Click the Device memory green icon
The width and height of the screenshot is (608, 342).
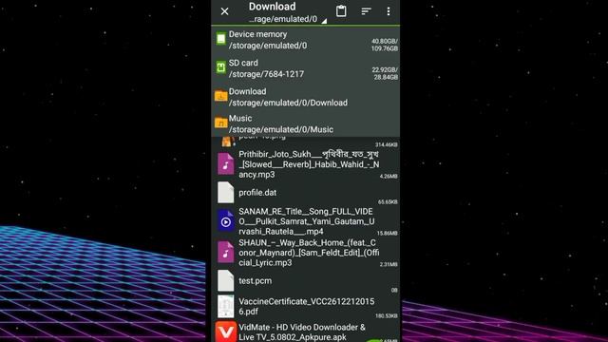pyautogui.click(x=220, y=39)
